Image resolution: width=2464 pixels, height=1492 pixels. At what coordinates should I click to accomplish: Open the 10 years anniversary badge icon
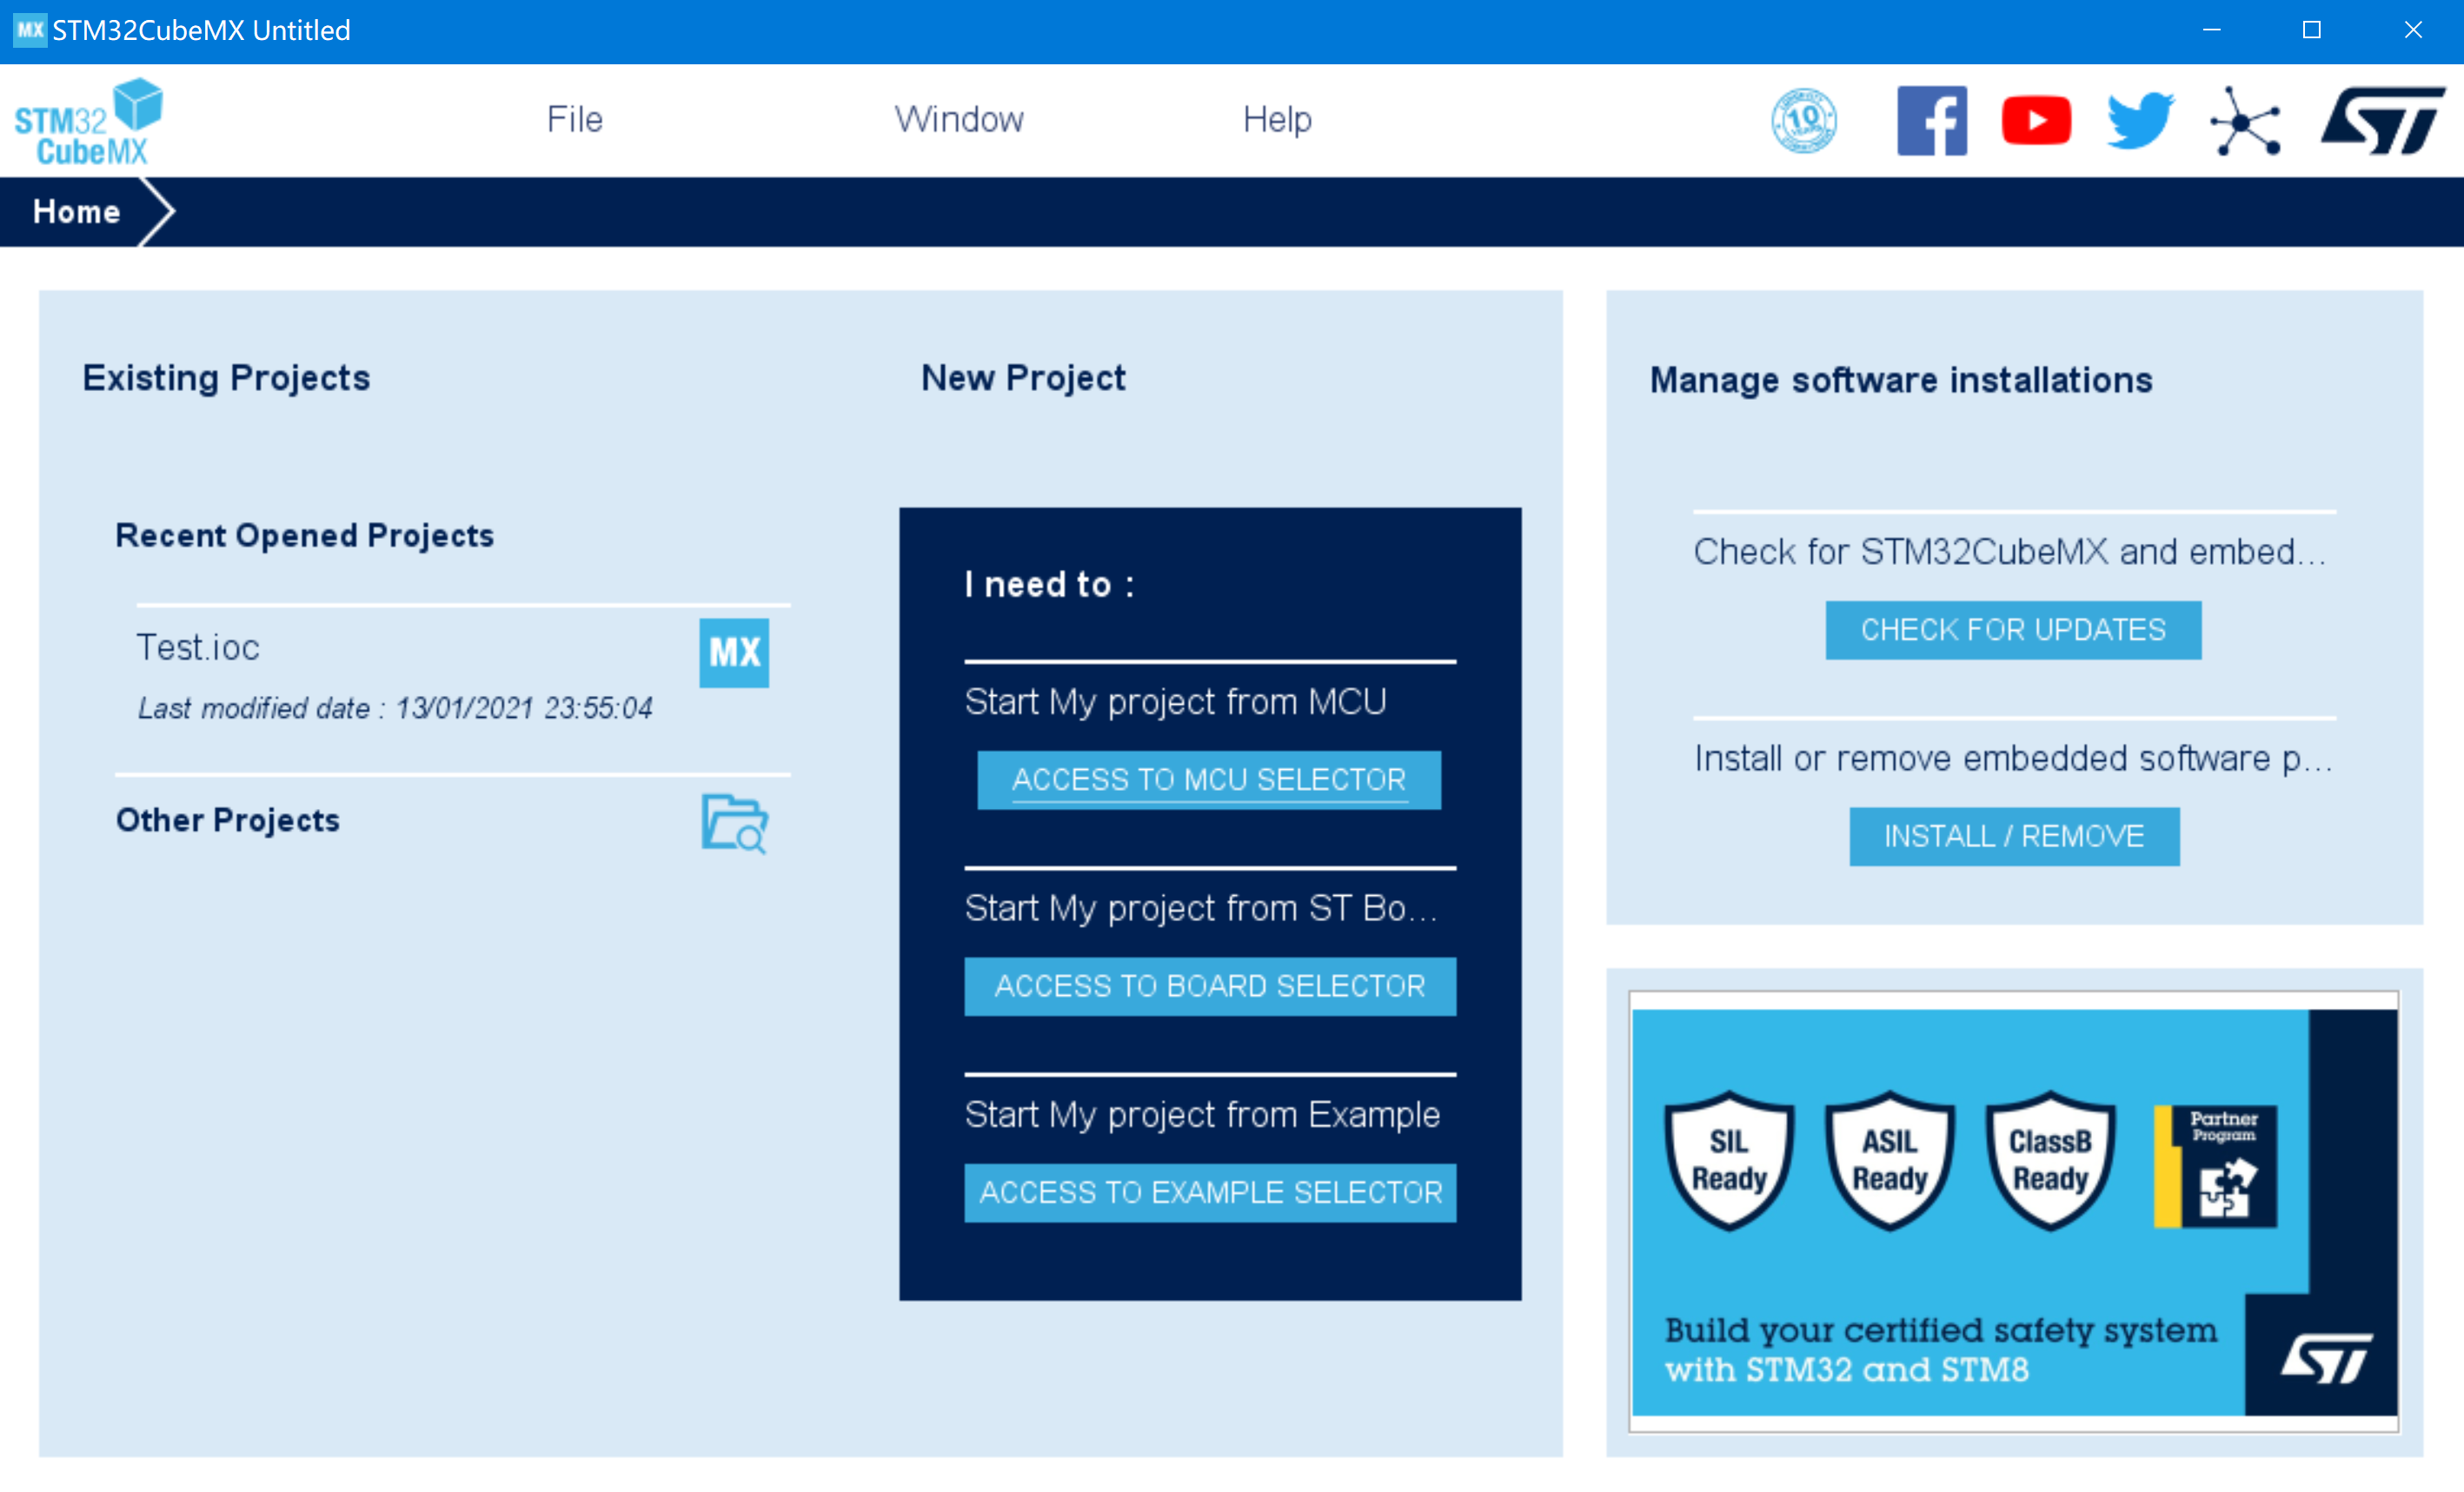pyautogui.click(x=1803, y=121)
